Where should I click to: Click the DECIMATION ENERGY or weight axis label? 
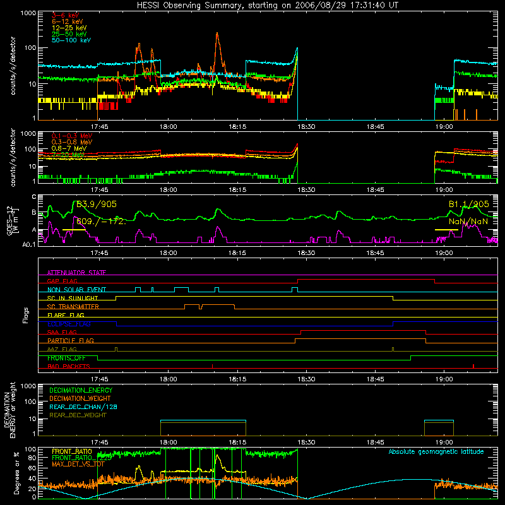pyautogui.click(x=9, y=410)
